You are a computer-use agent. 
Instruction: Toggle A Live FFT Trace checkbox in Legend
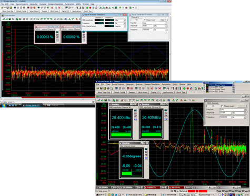point(205,87)
